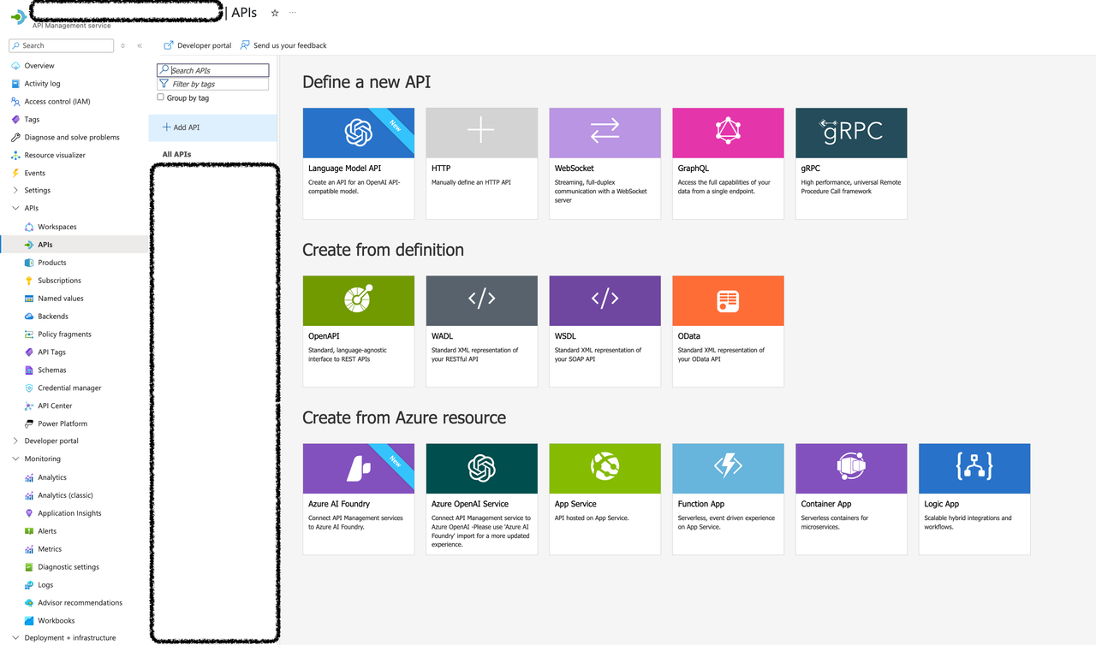Pick the Function App tile
Screen dimensions: 1096x645
tap(728, 499)
